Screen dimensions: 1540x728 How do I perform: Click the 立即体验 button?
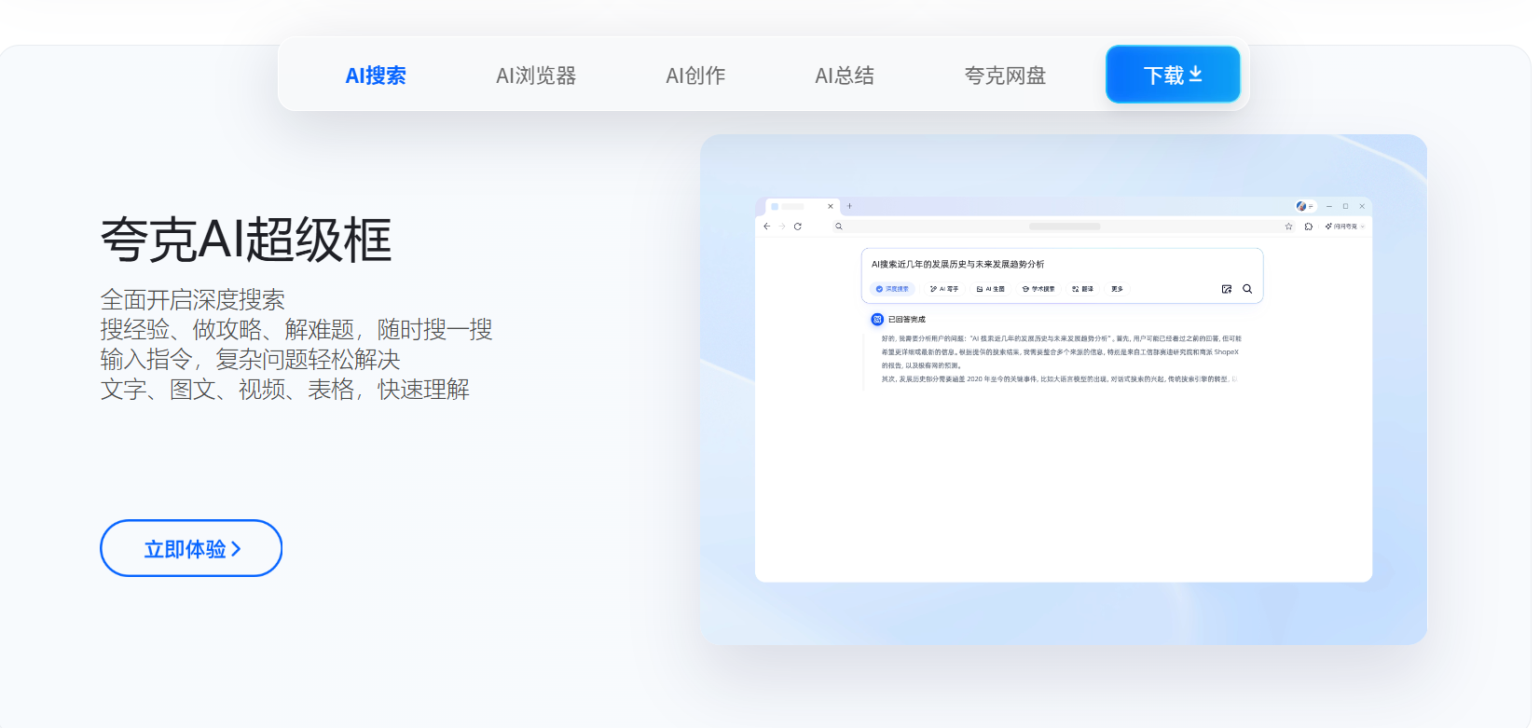(x=191, y=548)
